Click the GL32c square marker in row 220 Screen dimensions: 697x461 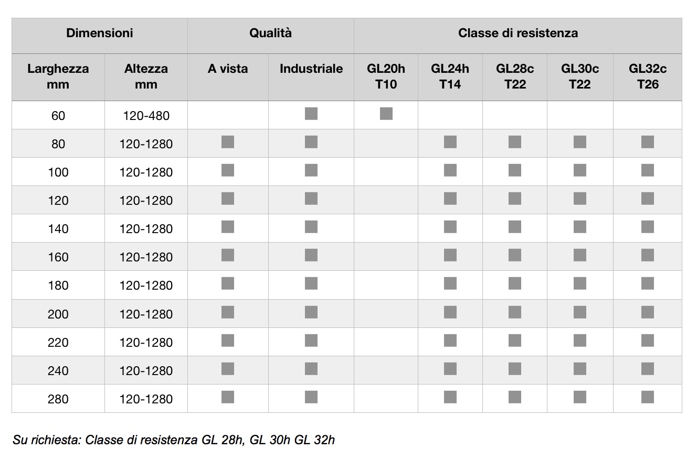(648, 341)
